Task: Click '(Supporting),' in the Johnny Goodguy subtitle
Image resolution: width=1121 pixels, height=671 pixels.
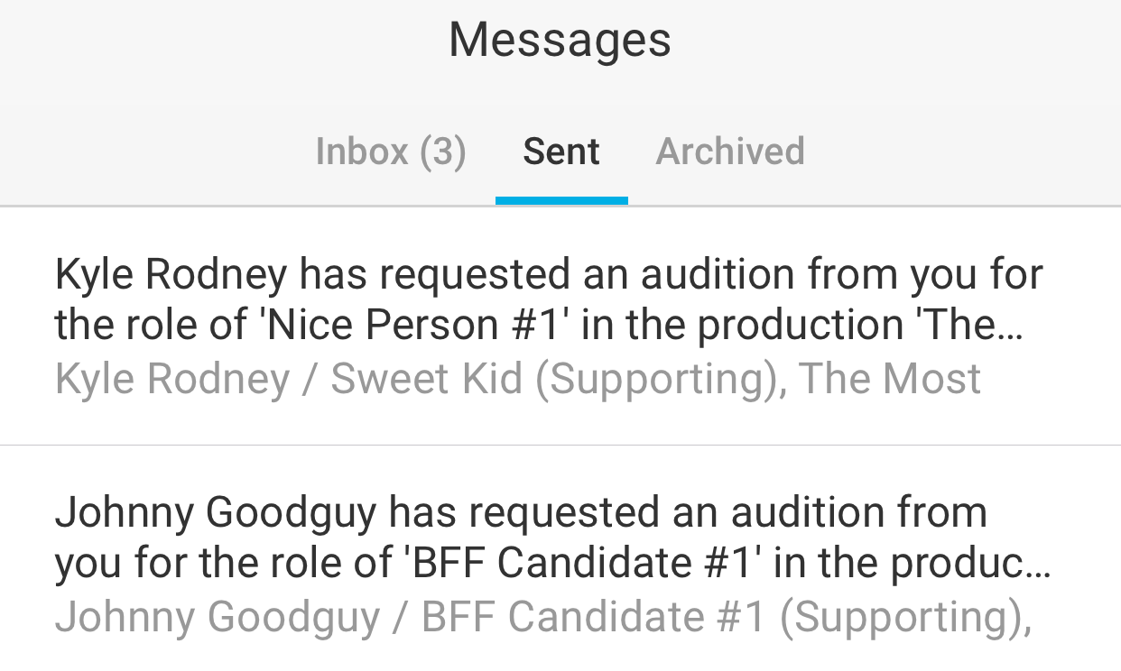Action: 904,617
